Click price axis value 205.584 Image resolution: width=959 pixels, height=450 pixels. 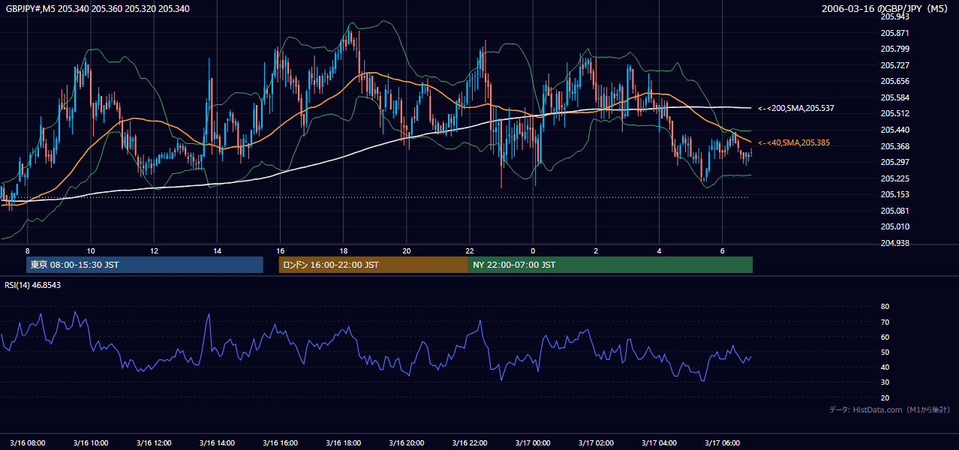pyautogui.click(x=894, y=97)
